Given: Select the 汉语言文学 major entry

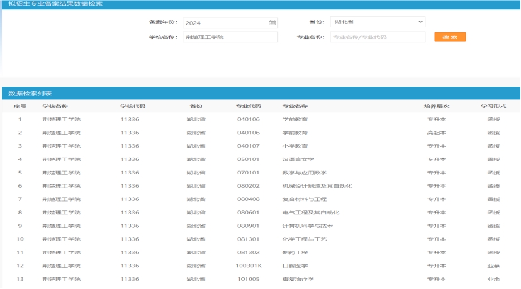Looking at the screenshot, I should [298, 159].
